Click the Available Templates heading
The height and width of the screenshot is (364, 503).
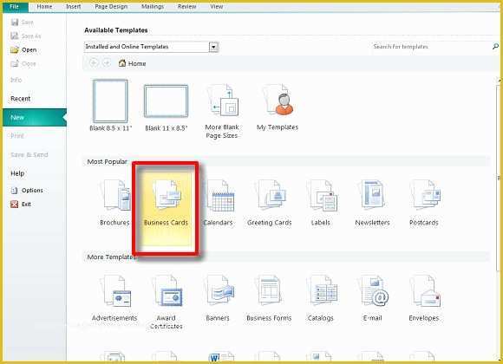click(116, 30)
